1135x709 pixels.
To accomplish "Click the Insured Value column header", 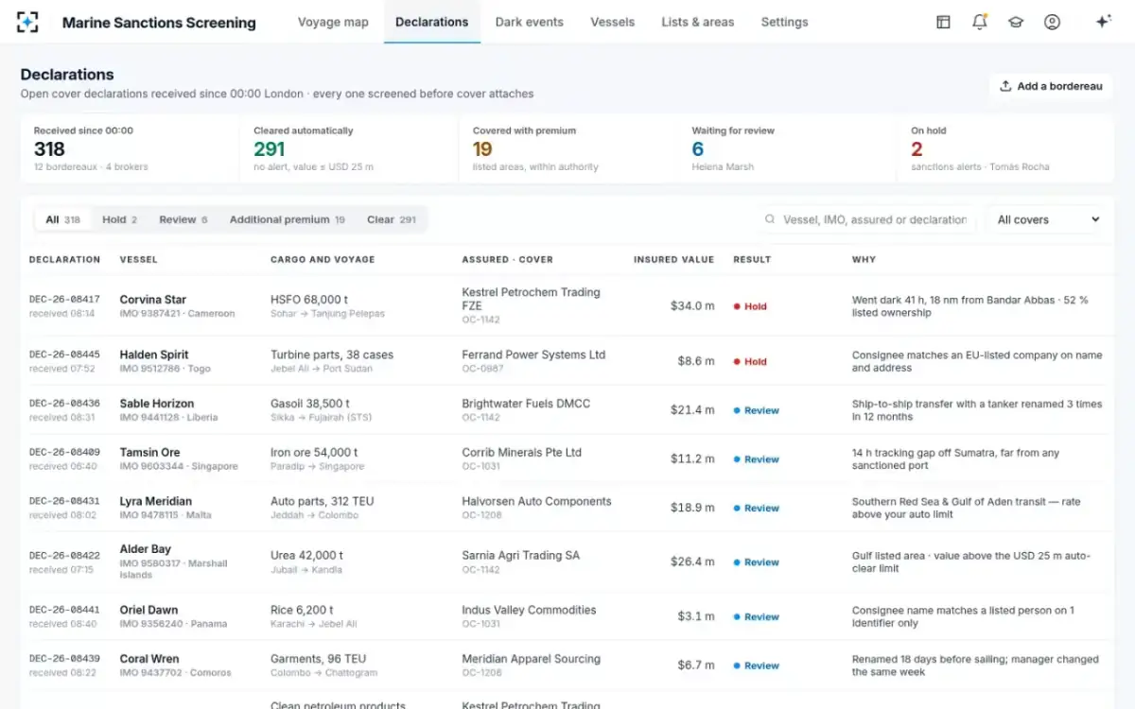I will click(x=673, y=259).
